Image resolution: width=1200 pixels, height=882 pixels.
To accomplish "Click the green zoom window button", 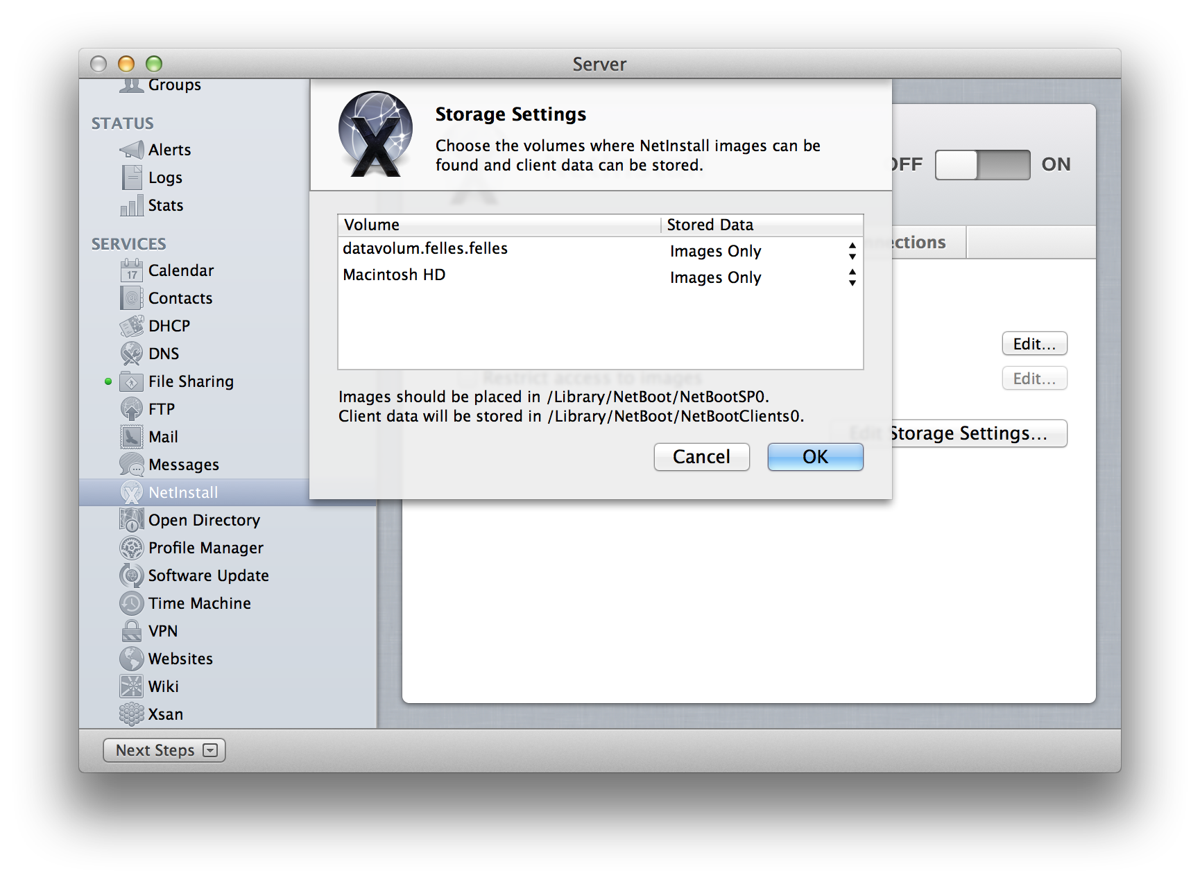I will point(154,64).
